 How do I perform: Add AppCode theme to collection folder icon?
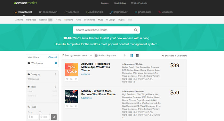pos(71,79)
